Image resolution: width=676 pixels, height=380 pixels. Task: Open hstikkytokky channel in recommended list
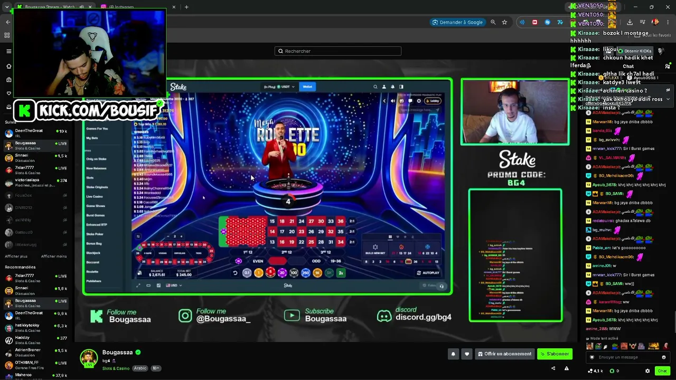36,328
